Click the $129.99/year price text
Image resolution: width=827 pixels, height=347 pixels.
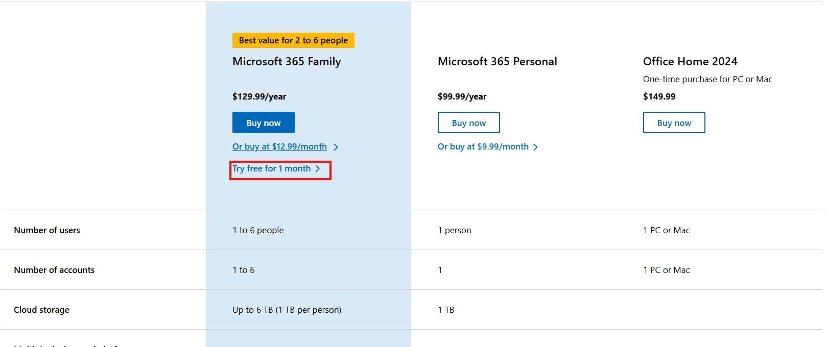point(259,96)
